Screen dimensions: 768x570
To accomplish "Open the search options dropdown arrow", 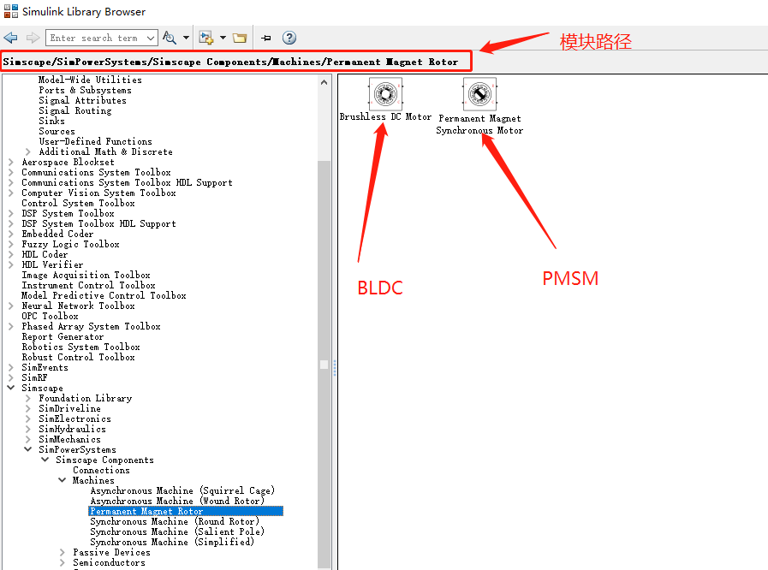I will click(186, 38).
